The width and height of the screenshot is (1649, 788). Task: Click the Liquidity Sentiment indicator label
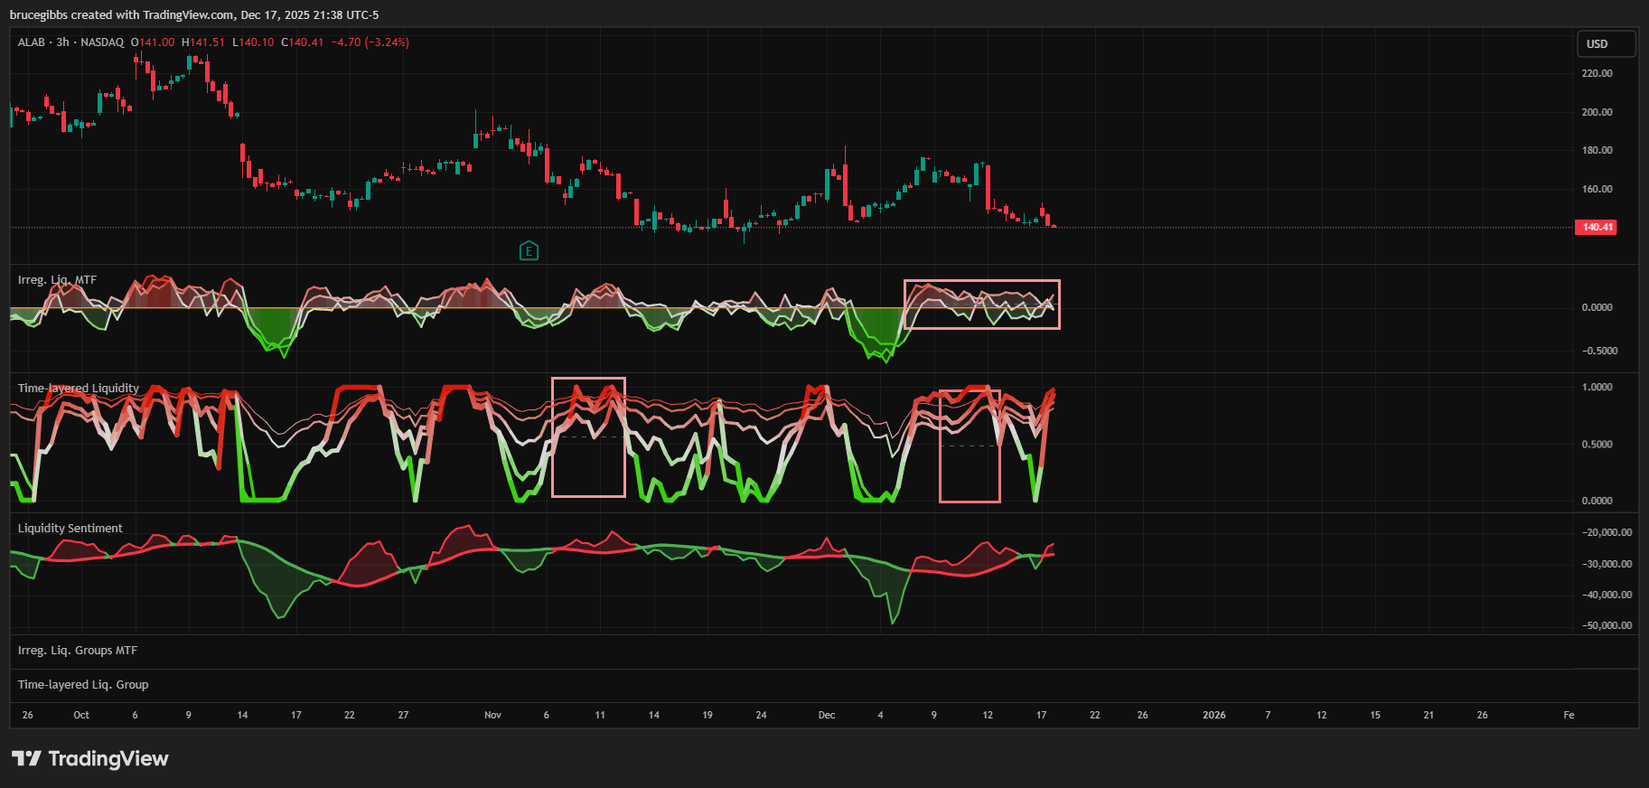tap(70, 529)
